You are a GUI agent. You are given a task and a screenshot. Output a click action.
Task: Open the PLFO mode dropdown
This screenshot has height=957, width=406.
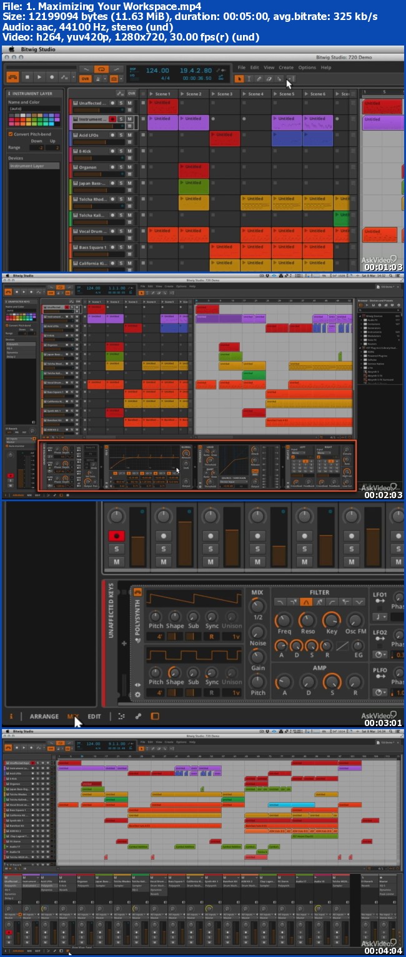[380, 692]
